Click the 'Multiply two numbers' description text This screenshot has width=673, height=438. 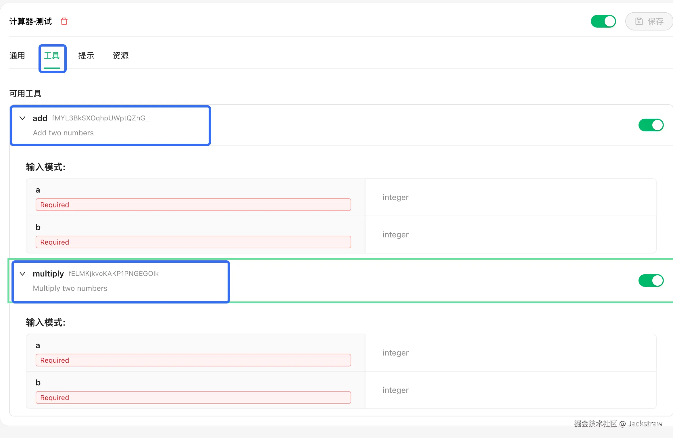pyautogui.click(x=70, y=288)
